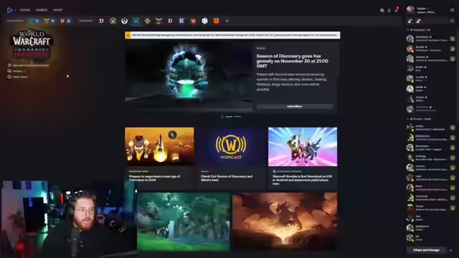Viewport: 459px width, 258px height.
Task: Open the Patch Notes link
Action: point(20,77)
